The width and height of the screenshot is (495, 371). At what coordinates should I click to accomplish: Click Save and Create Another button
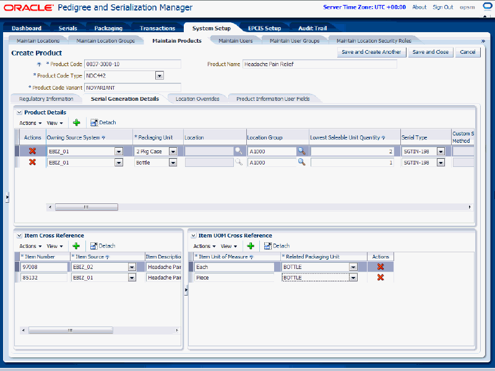pyautogui.click(x=371, y=52)
